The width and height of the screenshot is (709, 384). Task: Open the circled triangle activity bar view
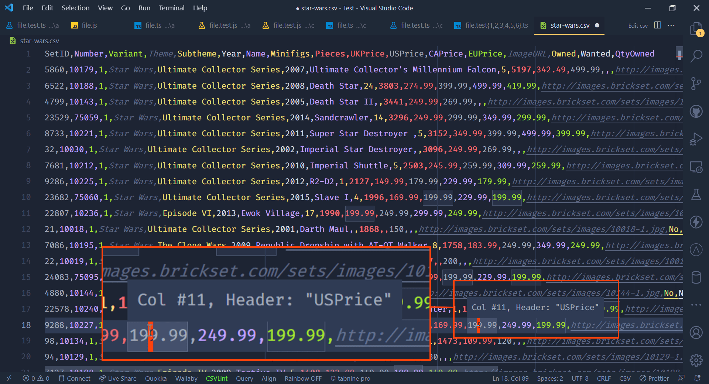(696, 250)
